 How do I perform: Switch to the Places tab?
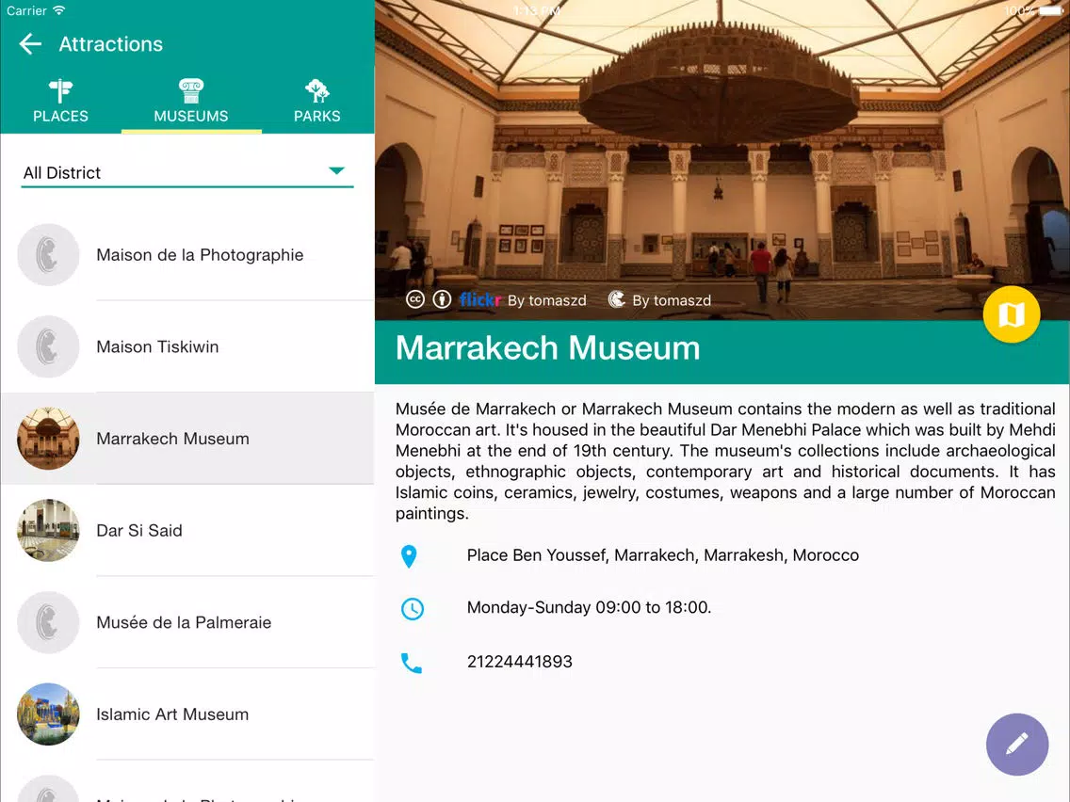coord(60,101)
